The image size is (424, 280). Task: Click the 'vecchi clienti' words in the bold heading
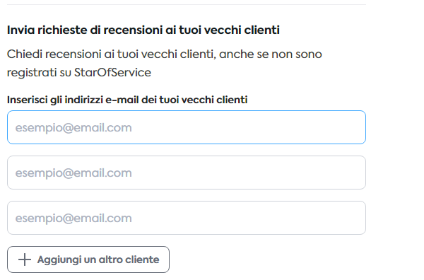pos(242,30)
